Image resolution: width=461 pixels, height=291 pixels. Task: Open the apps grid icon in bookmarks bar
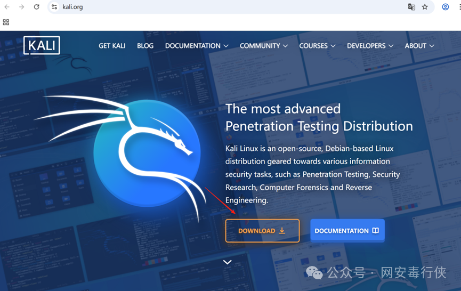(6, 22)
